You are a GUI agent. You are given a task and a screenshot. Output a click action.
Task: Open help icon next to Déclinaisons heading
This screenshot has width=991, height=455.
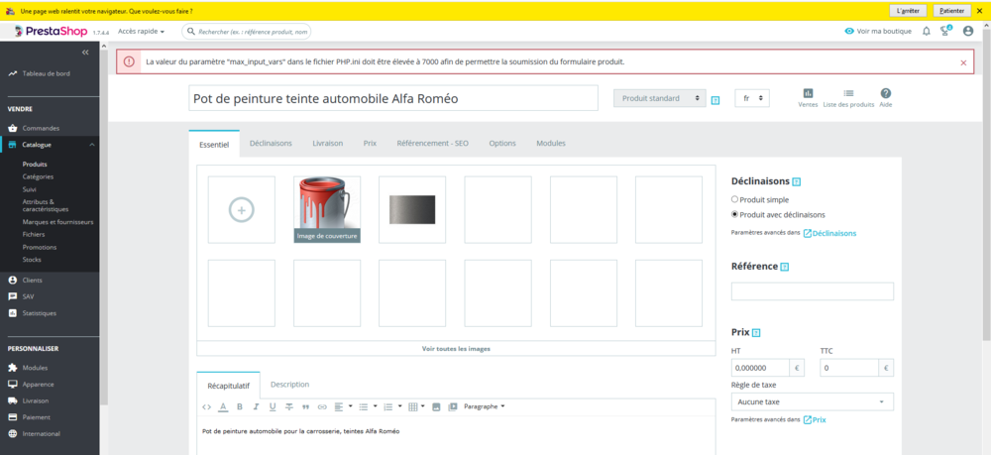(797, 182)
